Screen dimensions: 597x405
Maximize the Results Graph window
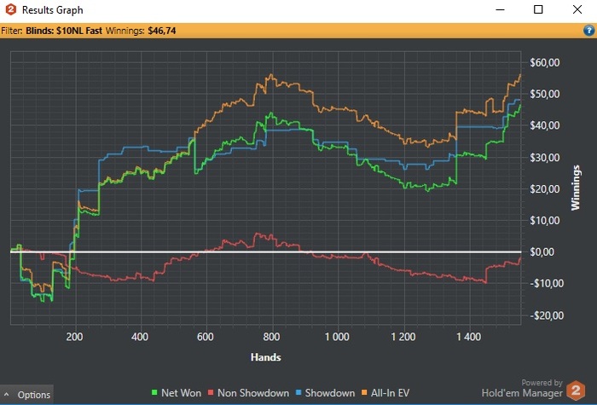tap(538, 9)
